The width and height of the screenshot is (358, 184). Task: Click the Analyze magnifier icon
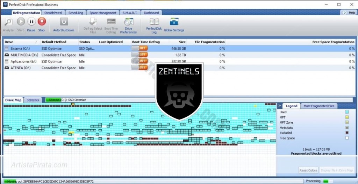pyautogui.click(x=8, y=22)
